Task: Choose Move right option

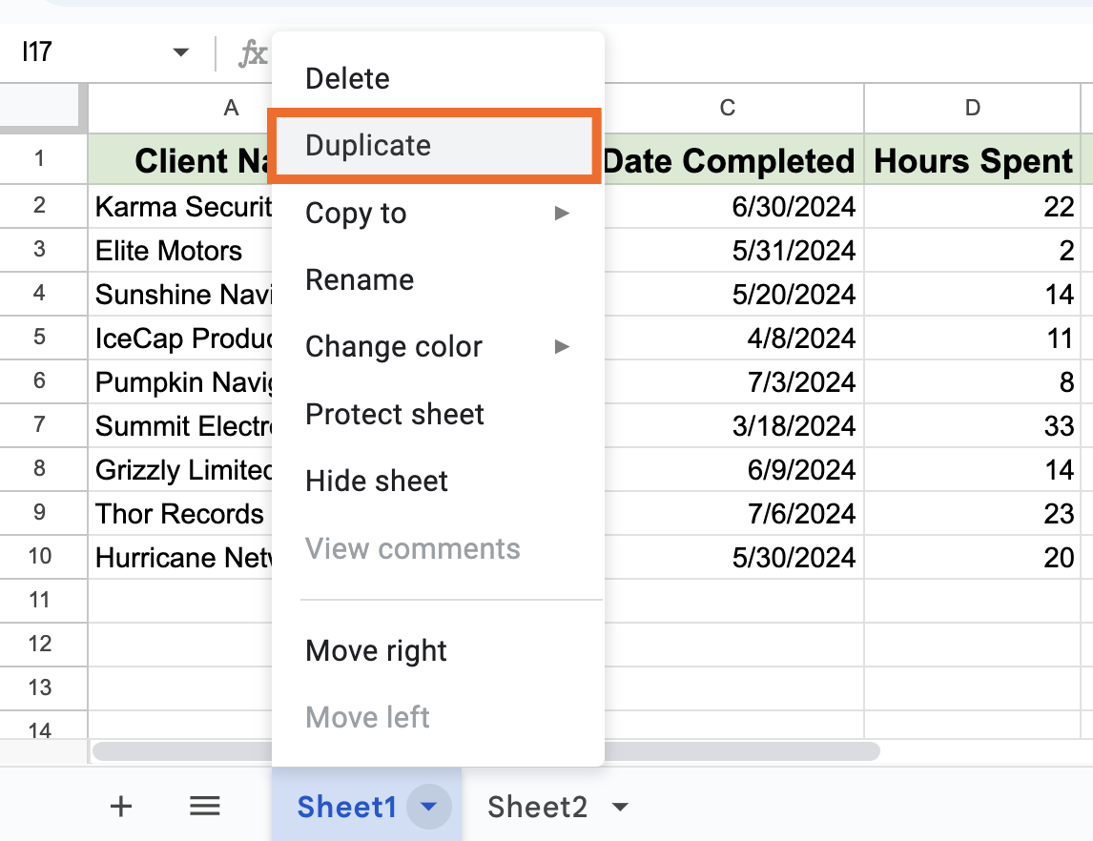Action: pyautogui.click(x=438, y=651)
